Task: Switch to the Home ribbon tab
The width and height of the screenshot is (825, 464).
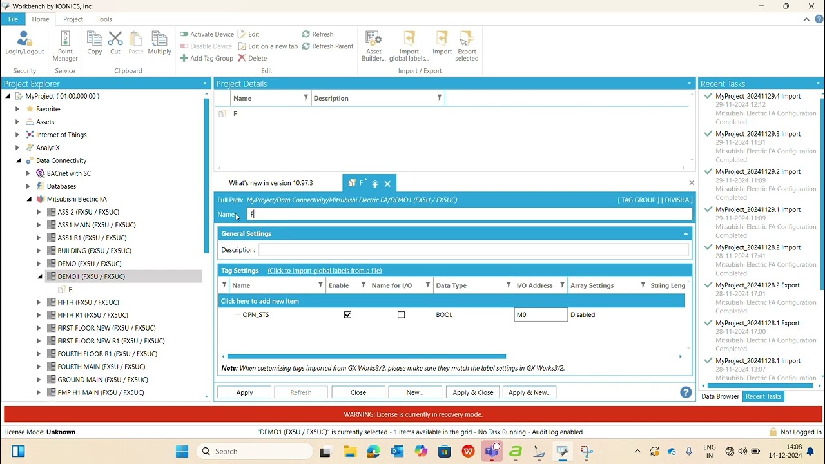Action: 41,19
